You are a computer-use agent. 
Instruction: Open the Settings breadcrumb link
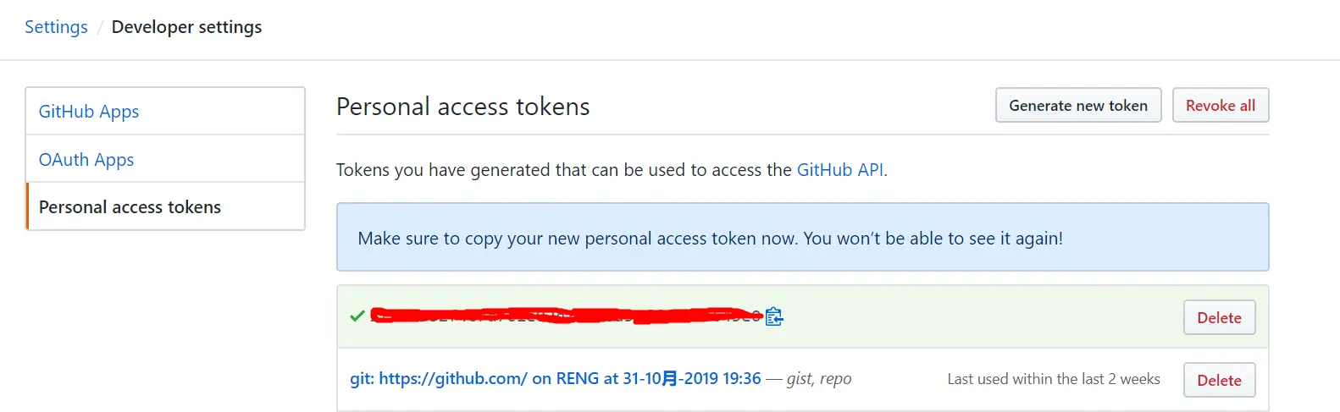(x=56, y=27)
